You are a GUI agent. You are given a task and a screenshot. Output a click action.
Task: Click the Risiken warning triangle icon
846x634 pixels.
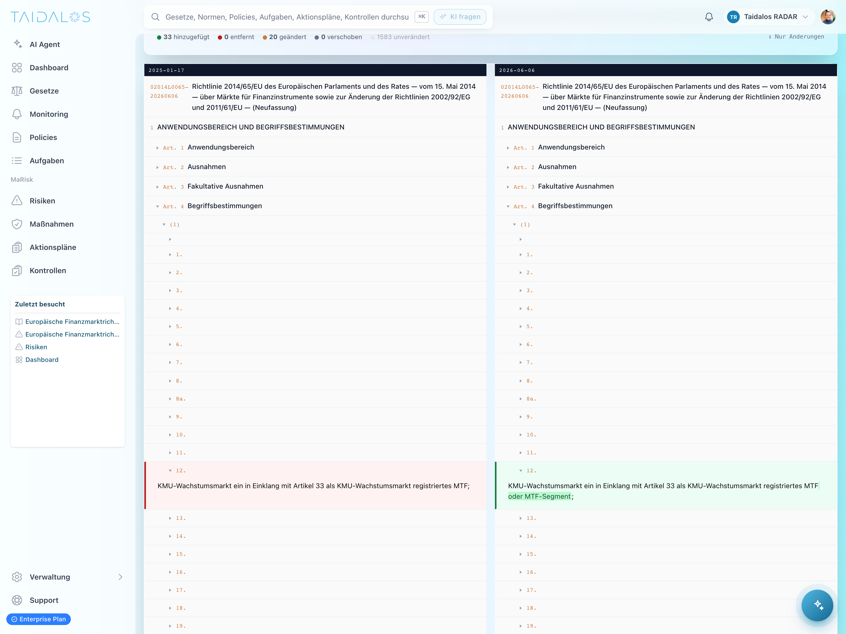point(17,201)
